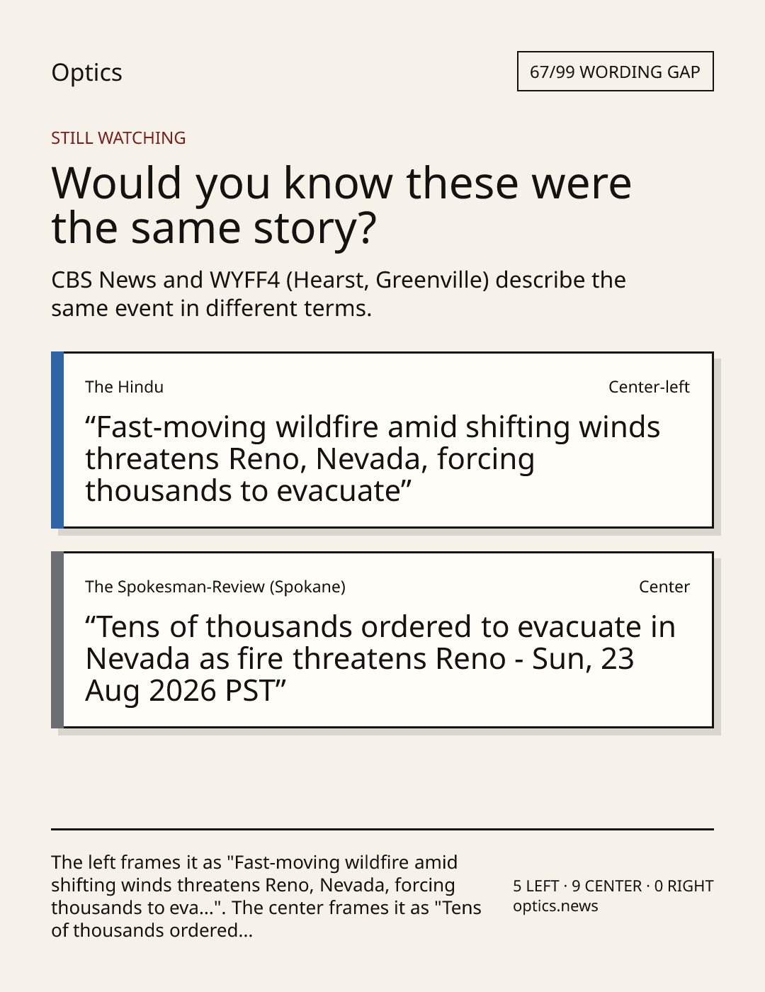Screen dimensions: 765x992
Task: Click the 67/99 WORDING GAP badge
Action: [615, 72]
